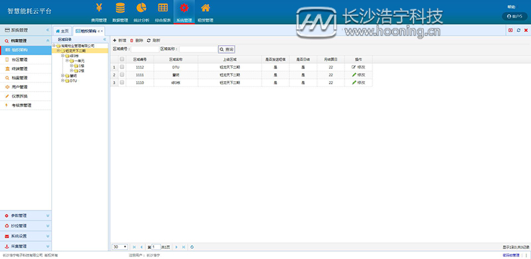Viewport: 531px width, 259px height.
Task: Select the red gear 系统管理 module
Action: [x=184, y=12]
